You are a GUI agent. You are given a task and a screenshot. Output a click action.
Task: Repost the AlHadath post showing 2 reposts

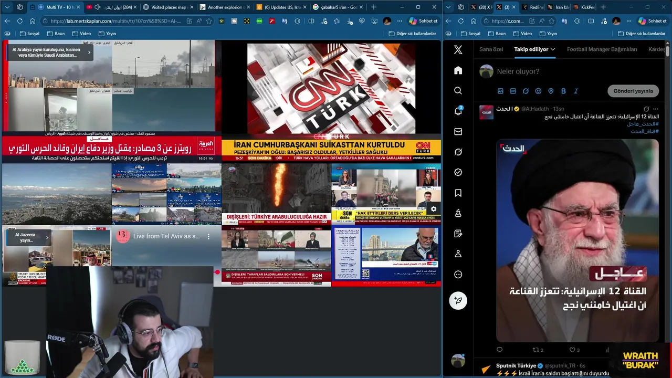538,350
